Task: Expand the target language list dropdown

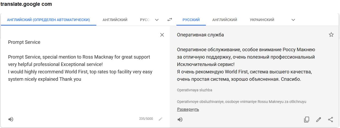Action: [293, 20]
